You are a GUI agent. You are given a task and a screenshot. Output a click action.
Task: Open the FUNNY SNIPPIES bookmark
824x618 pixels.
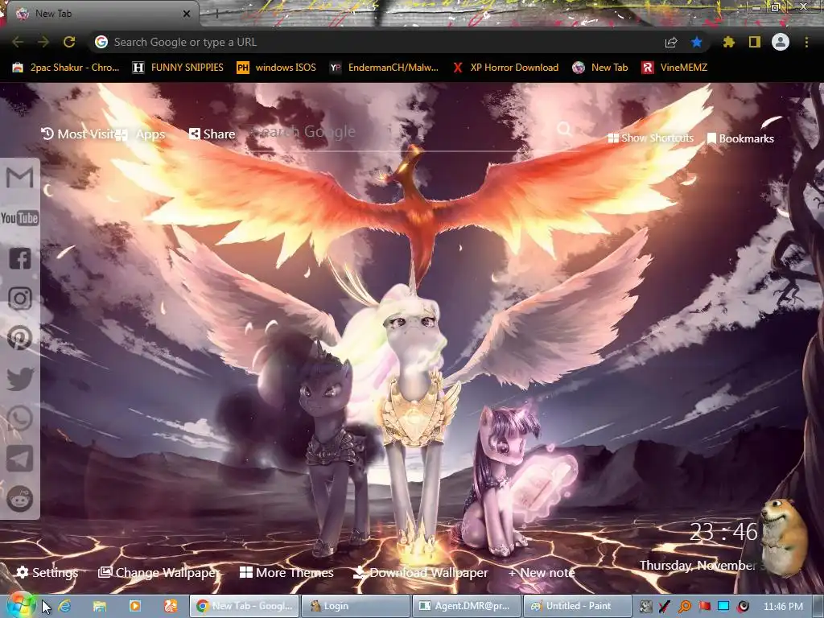coord(178,68)
